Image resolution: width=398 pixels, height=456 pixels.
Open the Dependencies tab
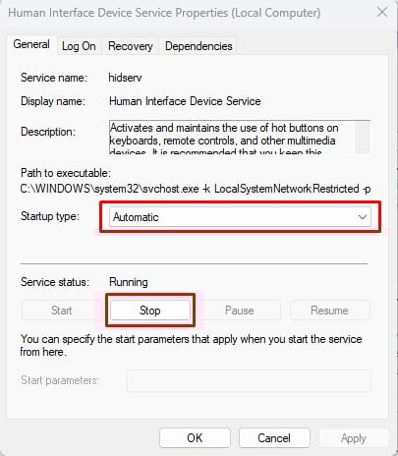(199, 46)
